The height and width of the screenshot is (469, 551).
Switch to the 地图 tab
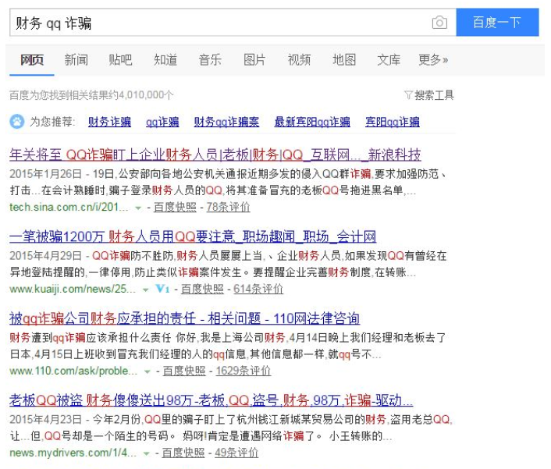coord(344,60)
